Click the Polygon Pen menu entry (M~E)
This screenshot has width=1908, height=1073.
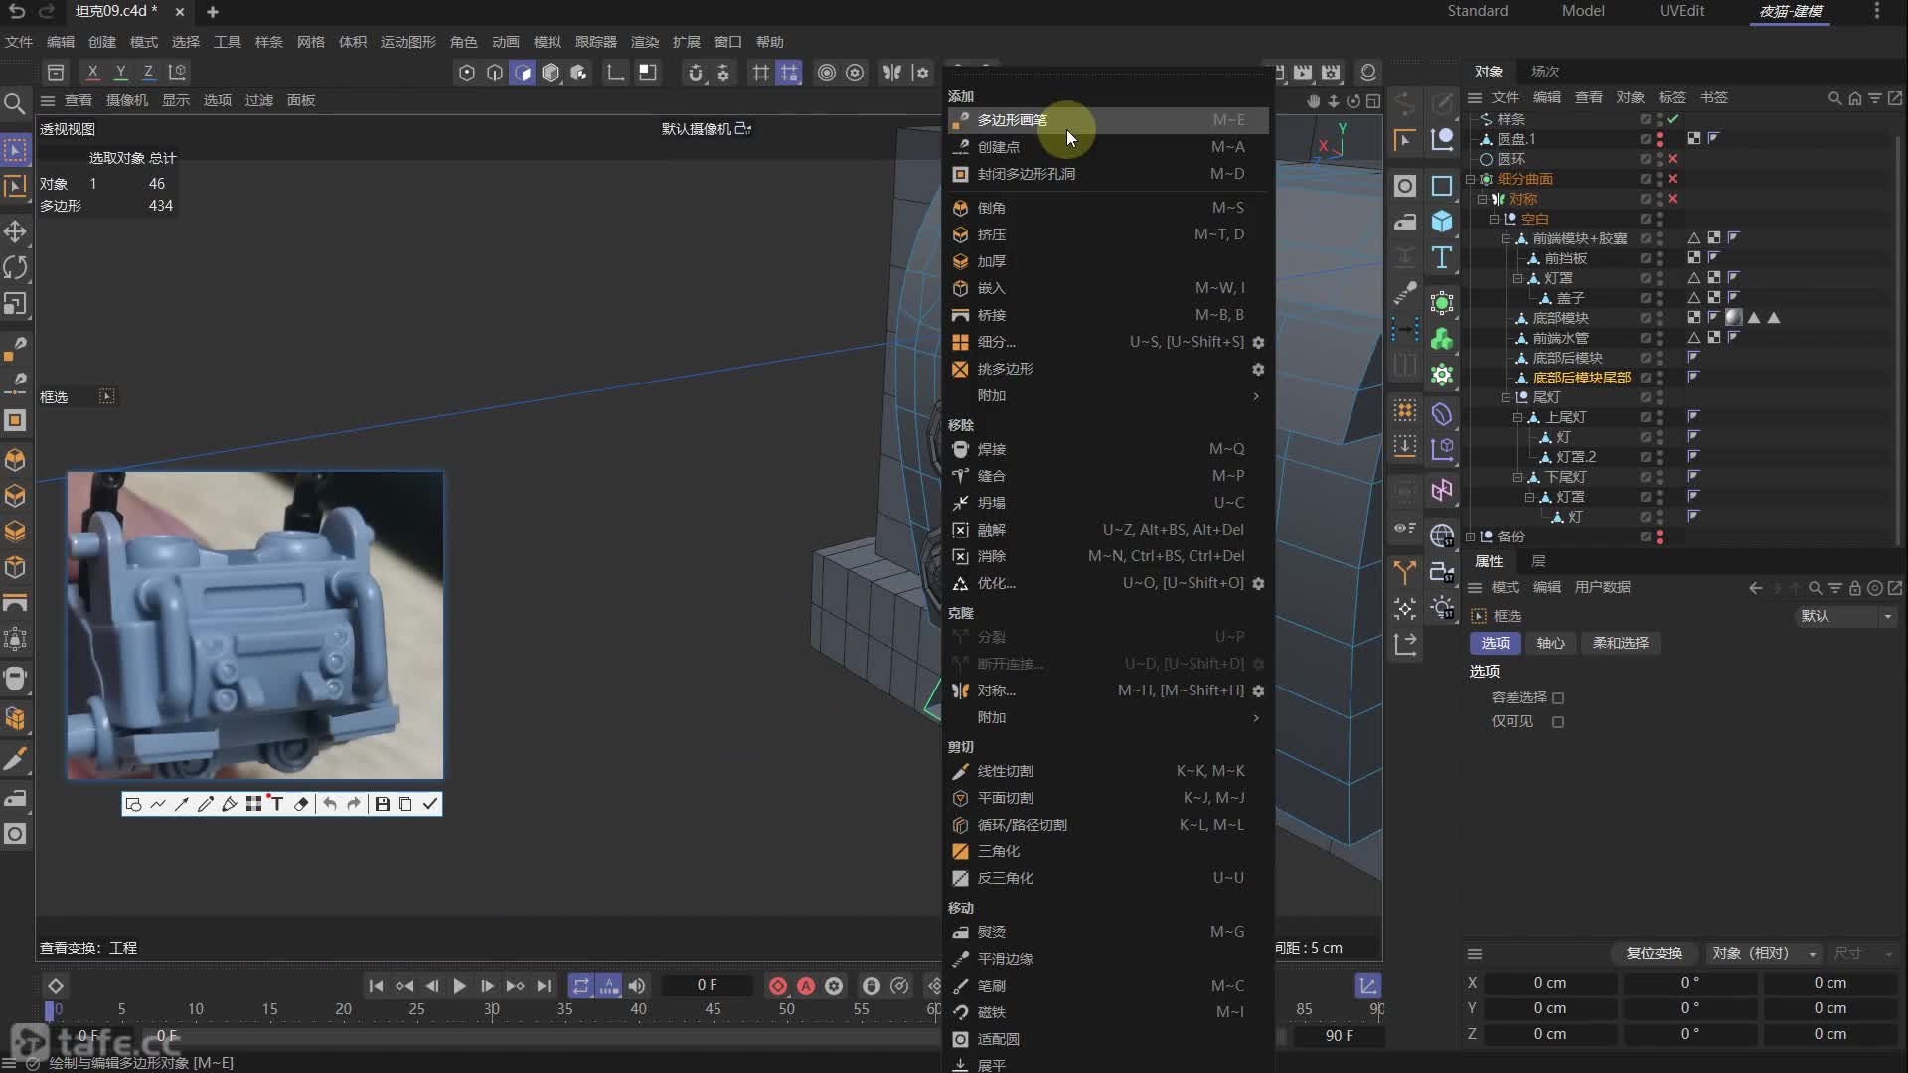point(1107,119)
